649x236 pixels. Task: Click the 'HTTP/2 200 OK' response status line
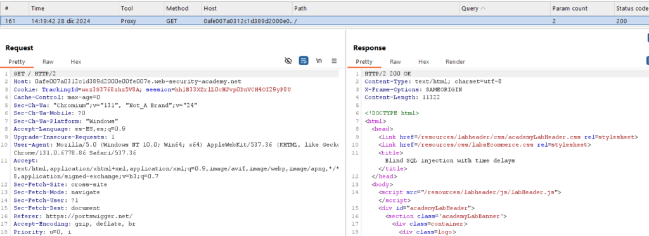(x=389, y=73)
